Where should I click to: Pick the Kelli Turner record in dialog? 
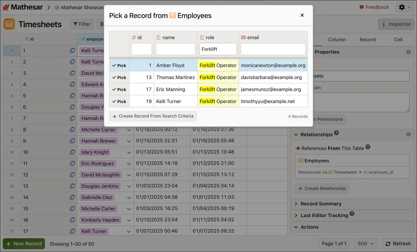click(x=119, y=102)
